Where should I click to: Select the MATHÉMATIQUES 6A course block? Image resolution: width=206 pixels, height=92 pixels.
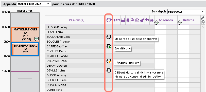tap(25, 34)
